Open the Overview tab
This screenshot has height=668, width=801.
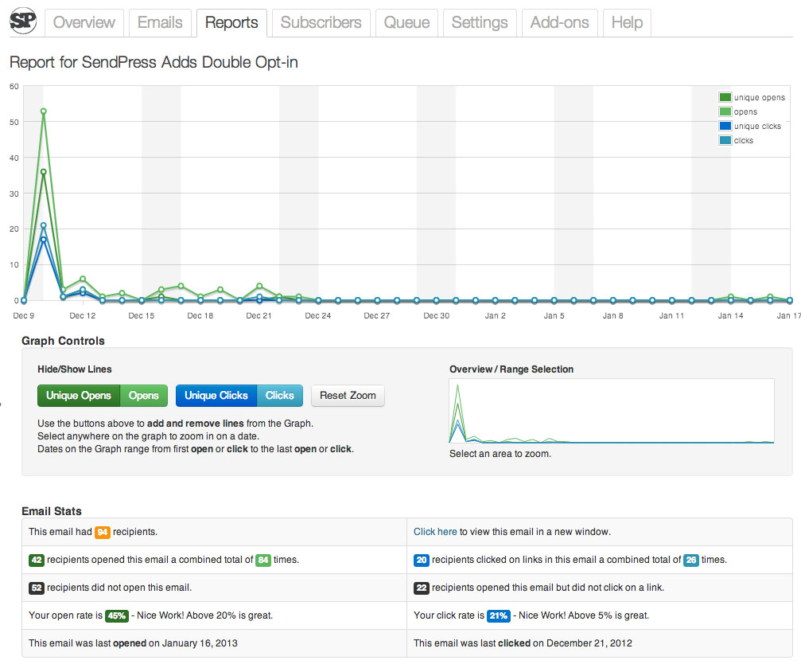pos(84,23)
